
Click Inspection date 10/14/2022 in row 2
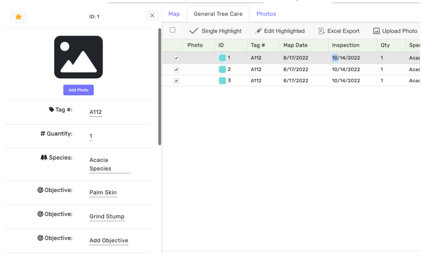tap(346, 69)
